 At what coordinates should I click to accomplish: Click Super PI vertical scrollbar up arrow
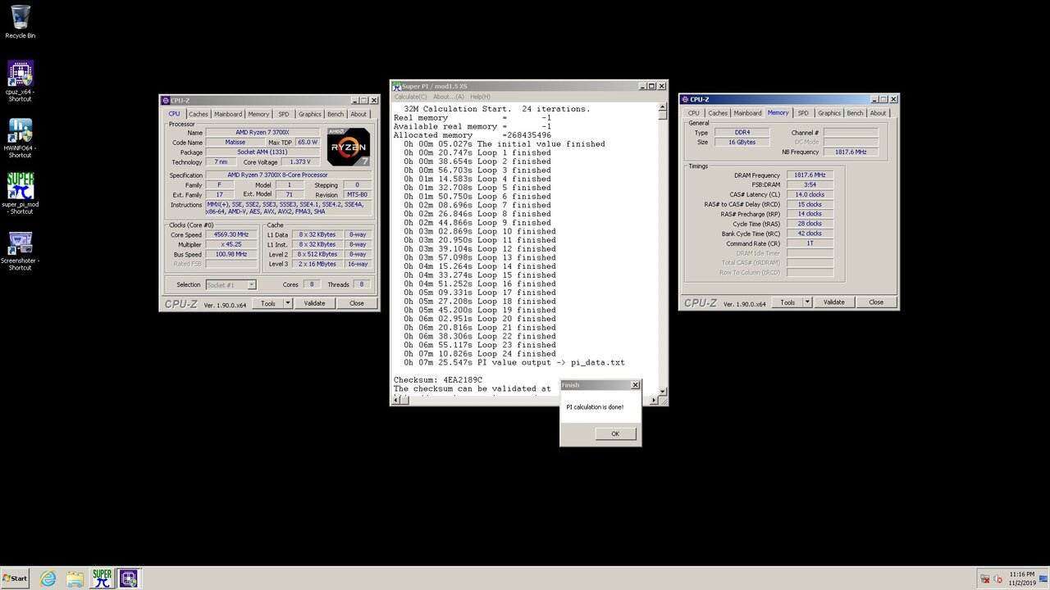tap(663, 107)
